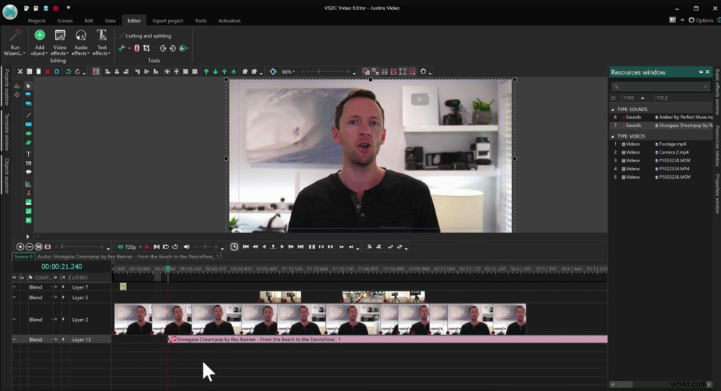Select the Shoegaze Dreampop audio clip on timeline
Viewport: 721px width, 391px height.
pyautogui.click(x=388, y=340)
